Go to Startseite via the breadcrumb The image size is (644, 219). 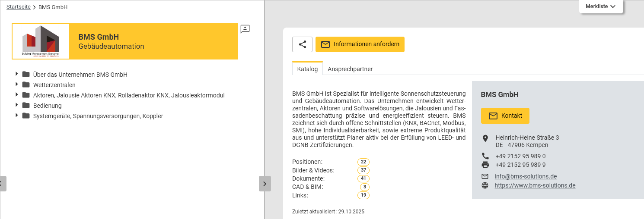(x=18, y=7)
